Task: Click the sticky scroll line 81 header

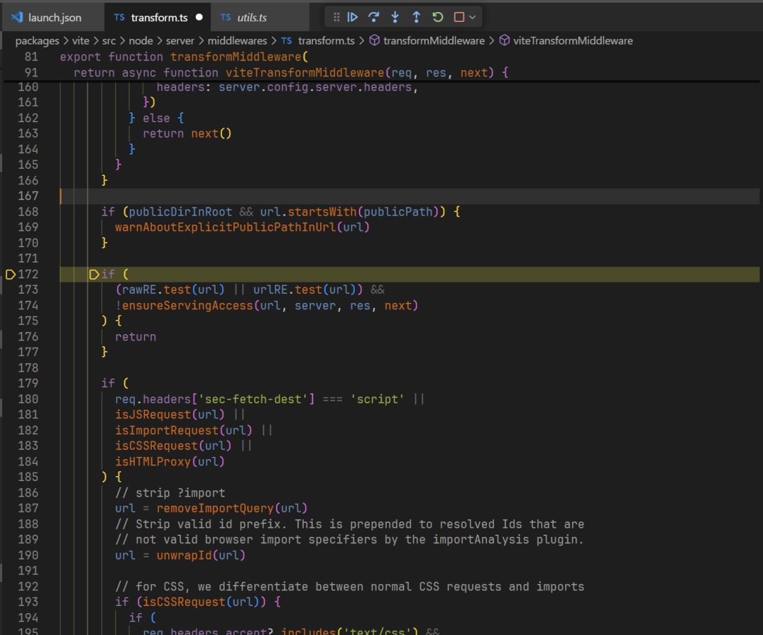Action: 184,57
